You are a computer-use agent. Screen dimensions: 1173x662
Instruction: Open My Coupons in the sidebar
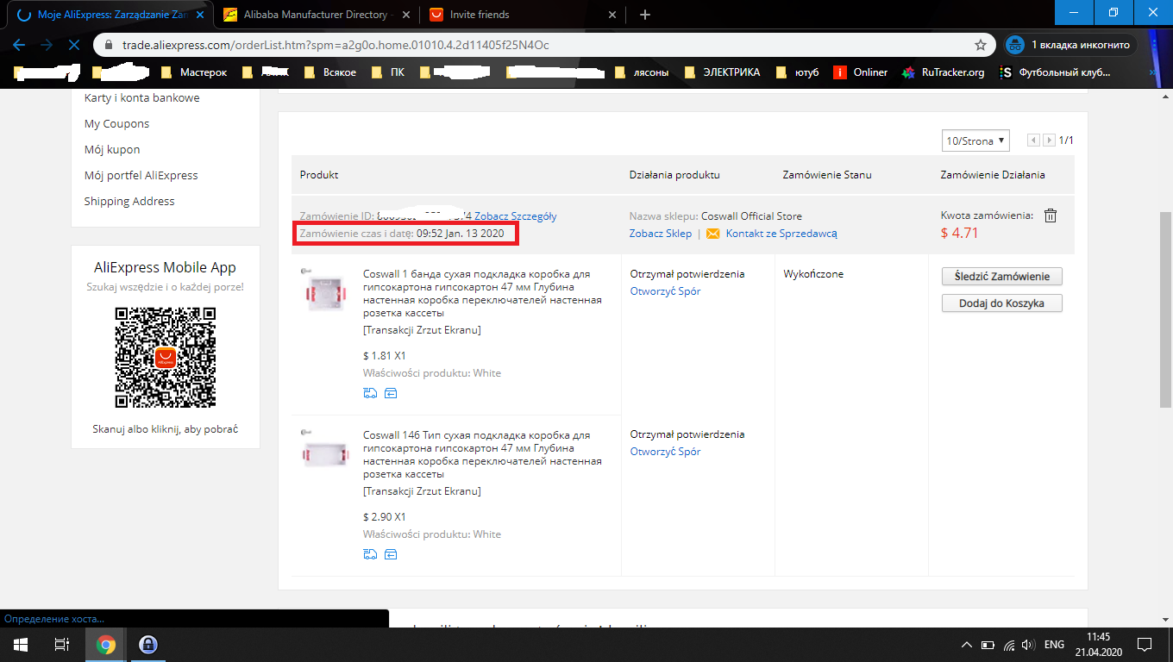(x=116, y=124)
